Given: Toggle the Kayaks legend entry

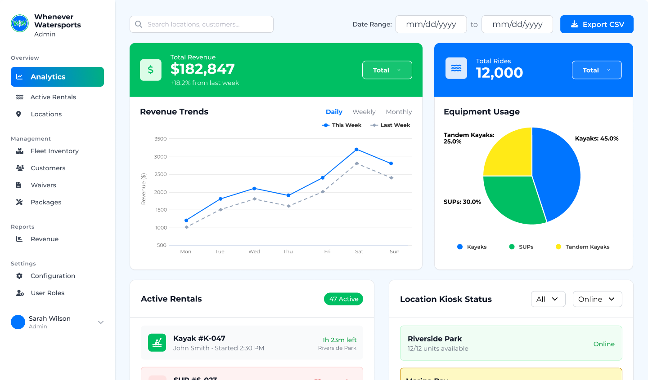Looking at the screenshot, I should (x=472, y=247).
